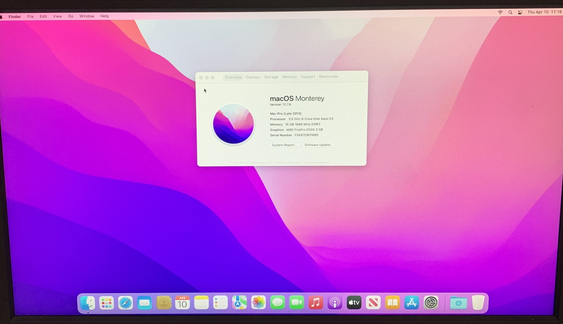Click the Mac Pro (Late 2013) text

coord(286,113)
